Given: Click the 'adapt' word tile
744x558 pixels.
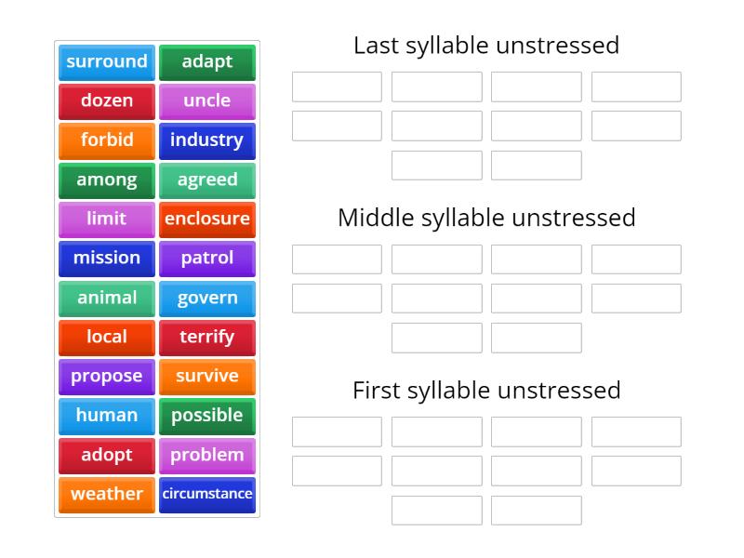Looking at the screenshot, I should [x=206, y=62].
